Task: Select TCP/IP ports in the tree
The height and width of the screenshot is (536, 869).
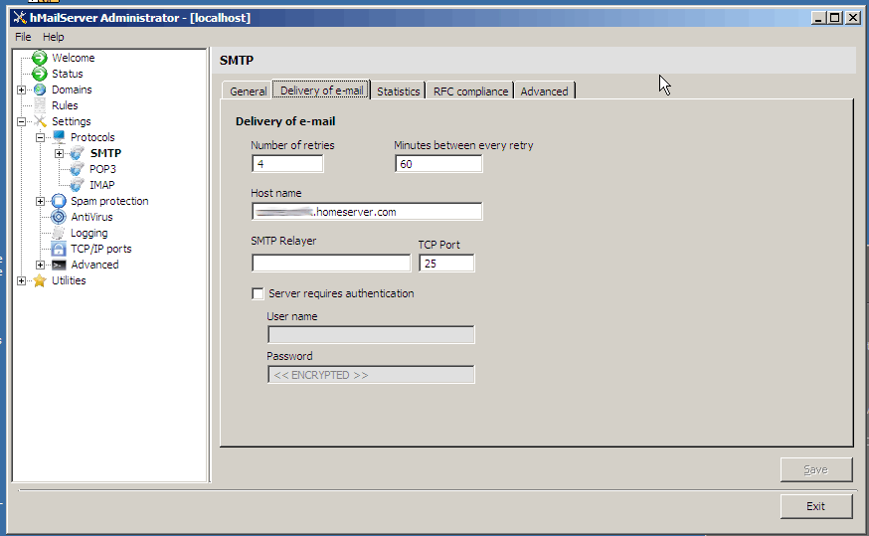Action: (100, 249)
